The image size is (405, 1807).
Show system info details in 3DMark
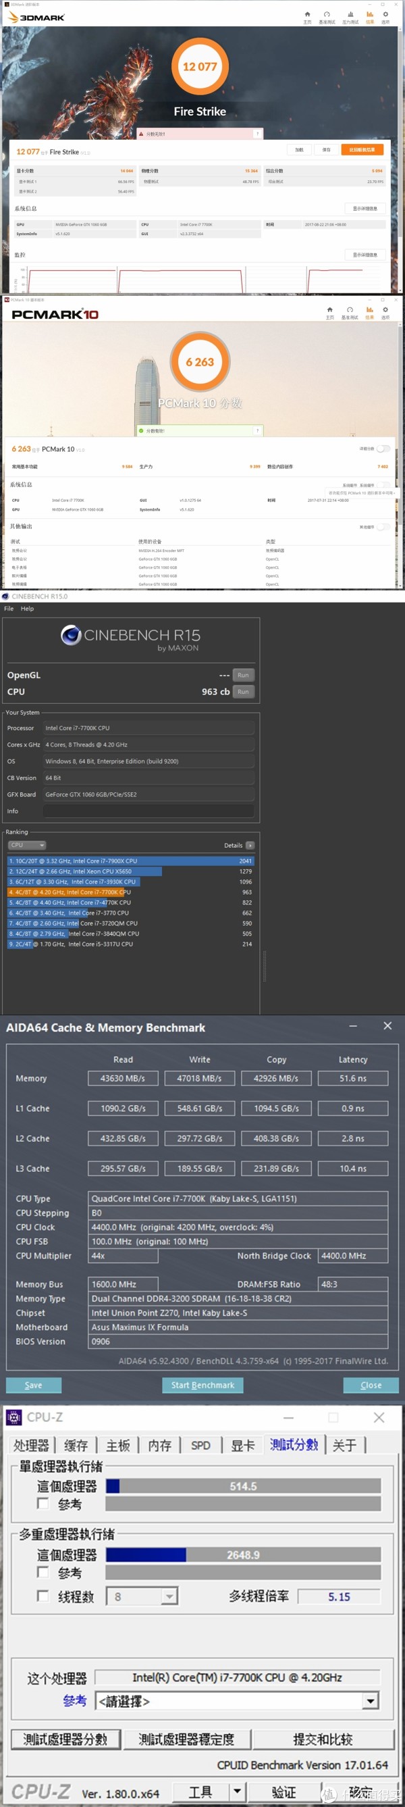coord(365,208)
